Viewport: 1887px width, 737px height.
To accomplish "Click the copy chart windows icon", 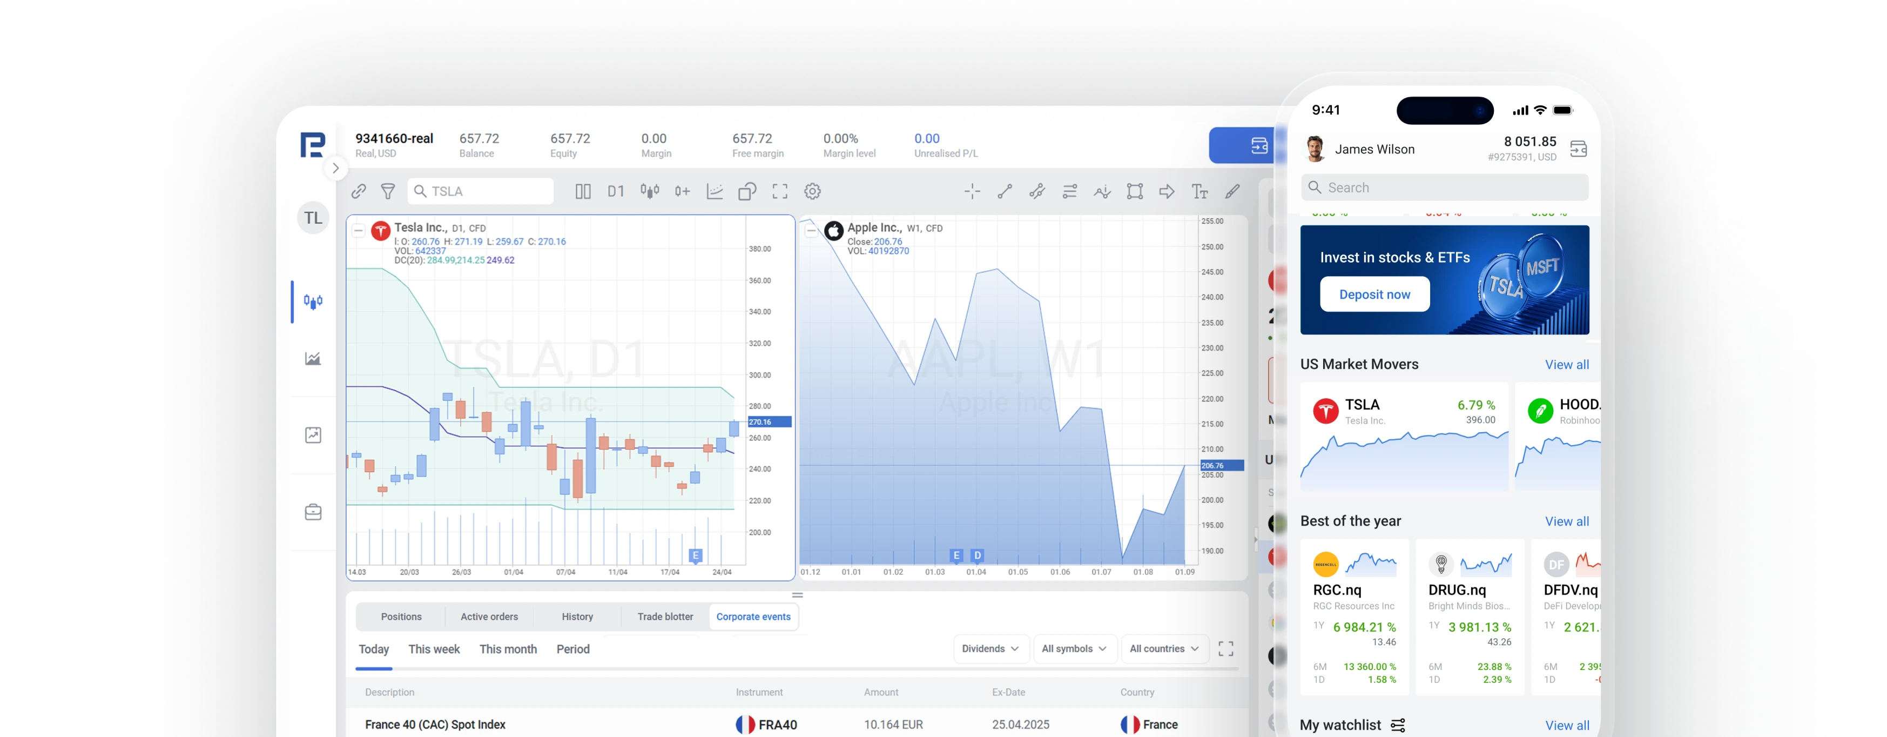I will point(747,191).
